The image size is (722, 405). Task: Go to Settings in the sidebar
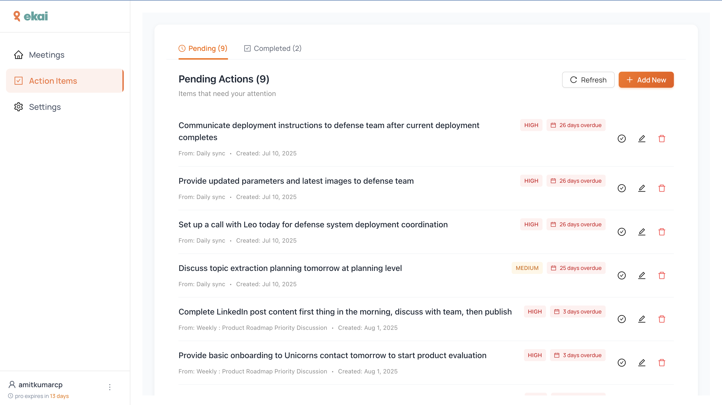coord(45,107)
